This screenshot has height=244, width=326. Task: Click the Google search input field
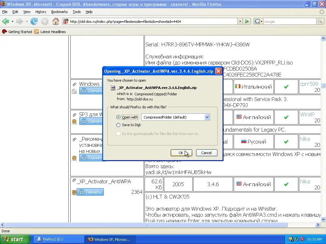click(290, 21)
